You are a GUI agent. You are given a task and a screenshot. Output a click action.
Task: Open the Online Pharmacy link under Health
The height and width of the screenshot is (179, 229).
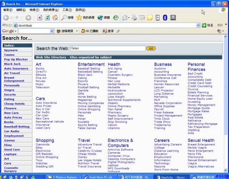119,106
